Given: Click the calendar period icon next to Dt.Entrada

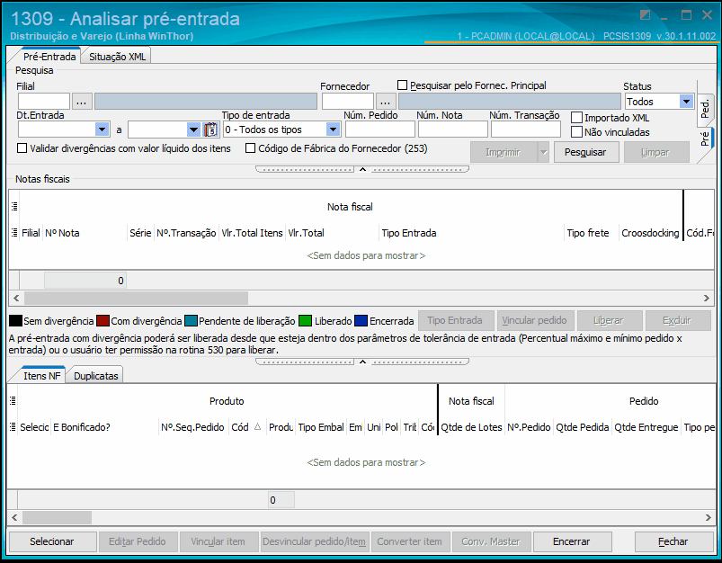Looking at the screenshot, I should coord(210,130).
